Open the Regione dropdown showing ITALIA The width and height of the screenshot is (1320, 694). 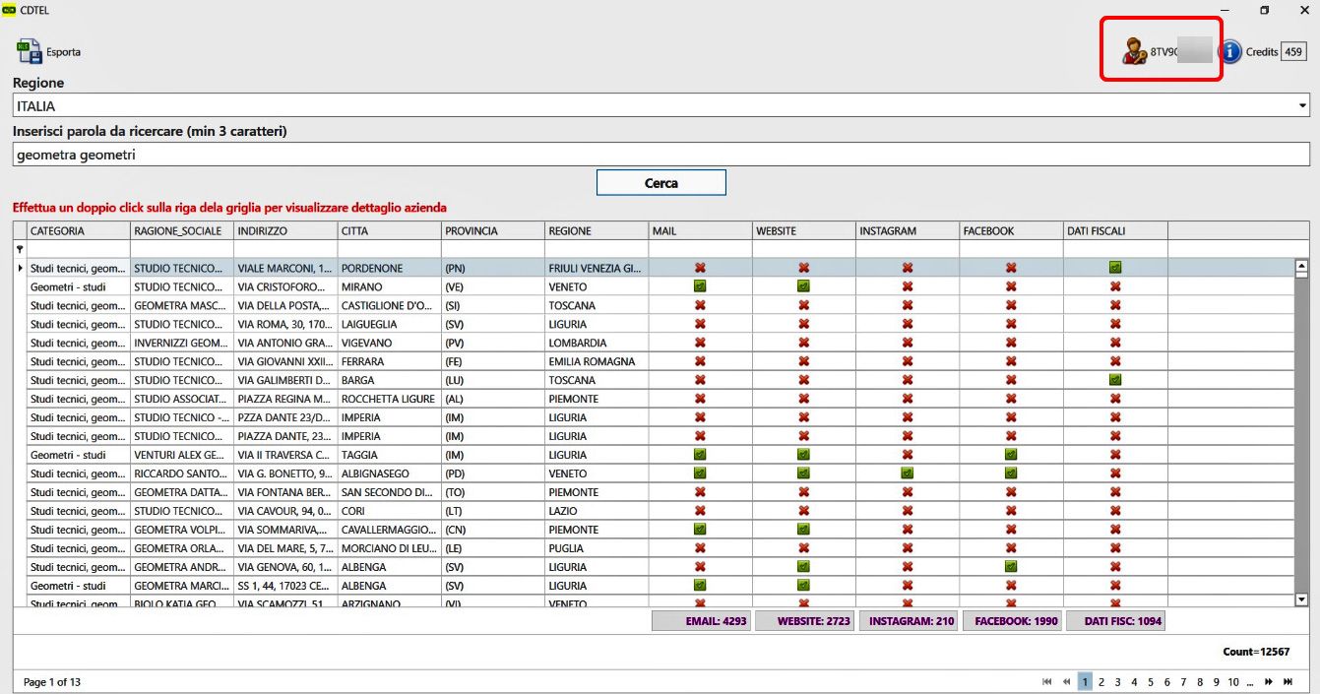click(x=660, y=105)
